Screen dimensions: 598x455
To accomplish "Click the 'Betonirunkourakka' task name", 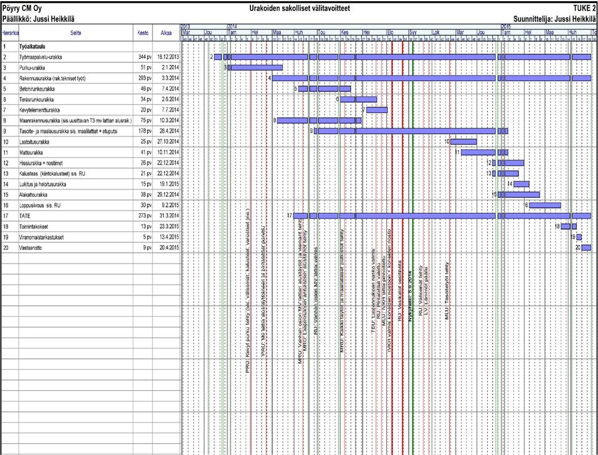I will 37,89.
